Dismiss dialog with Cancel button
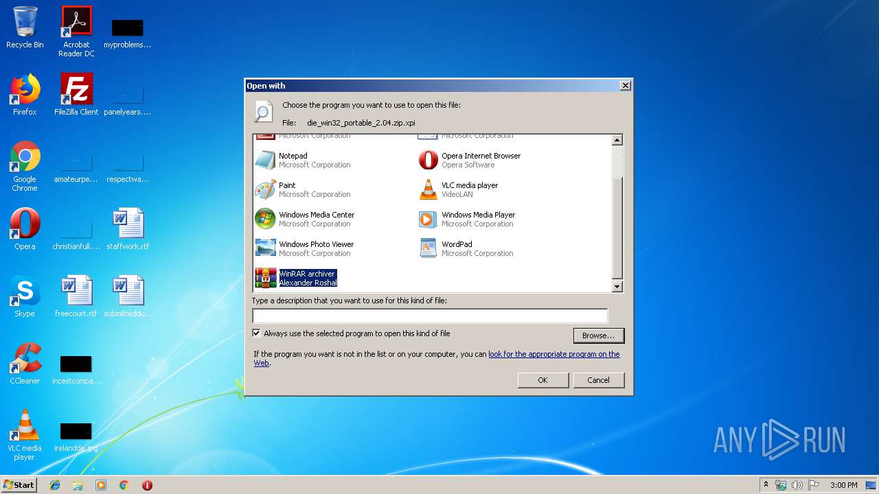 point(598,380)
